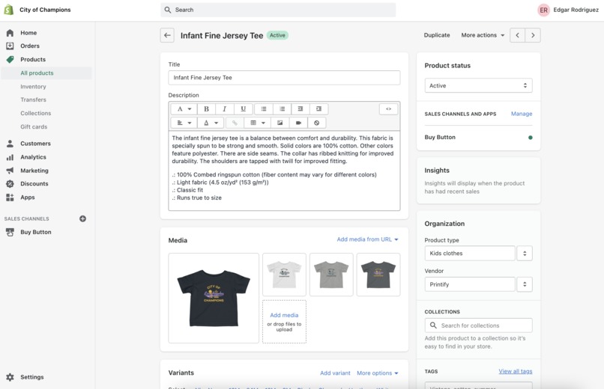This screenshot has width=604, height=389.
Task: Open Edgar Rodriguez account menu
Action: (x=568, y=10)
